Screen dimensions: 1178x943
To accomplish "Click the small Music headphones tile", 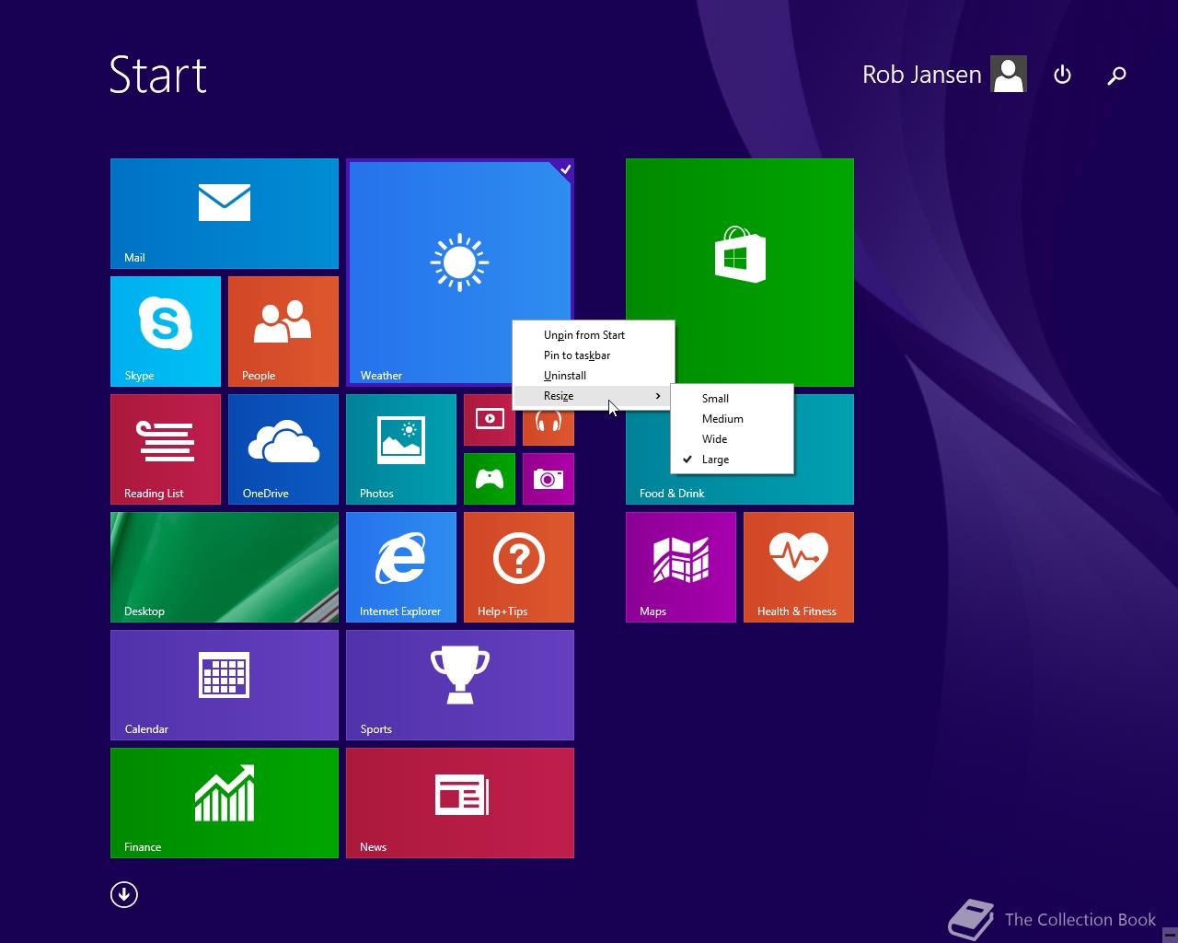I will click(x=550, y=429).
